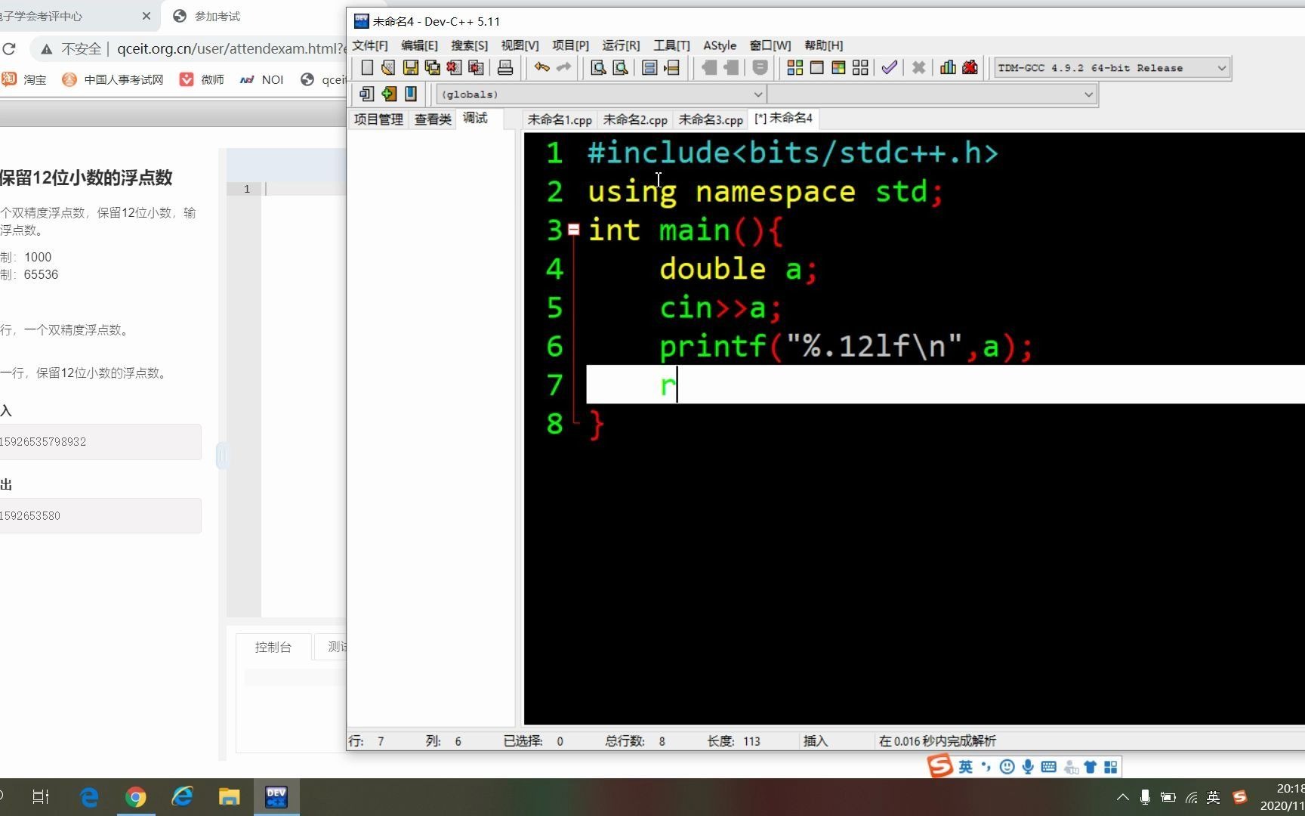Select the [*] 未命名4 editor tab
The height and width of the screenshot is (816, 1305).
coord(783,119)
